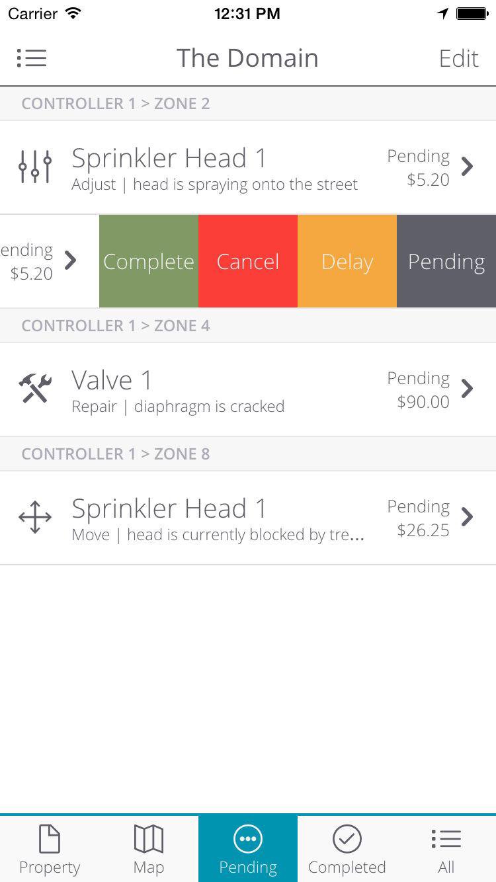Tap the move arrows icon in Zone 8
The width and height of the screenshot is (496, 882).
coord(35,516)
